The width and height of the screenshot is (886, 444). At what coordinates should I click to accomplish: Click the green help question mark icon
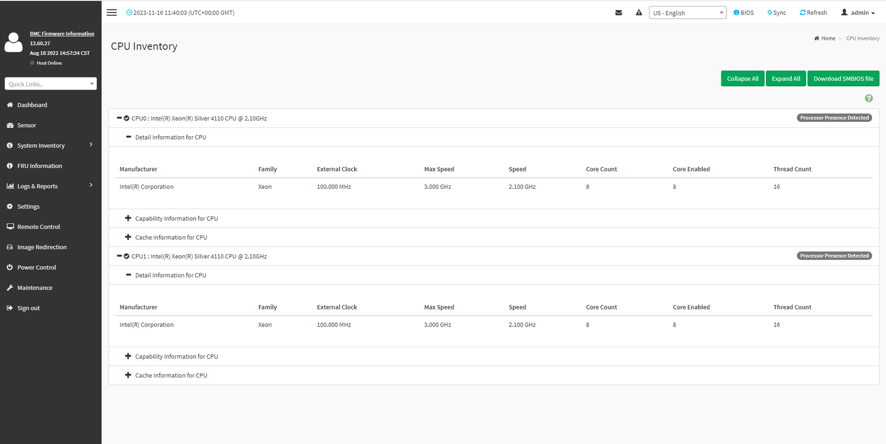pos(868,99)
